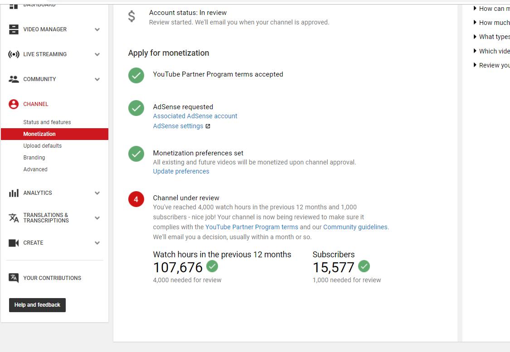510x352 pixels.
Task: Open the Associated AdSense account link
Action: tap(195, 116)
